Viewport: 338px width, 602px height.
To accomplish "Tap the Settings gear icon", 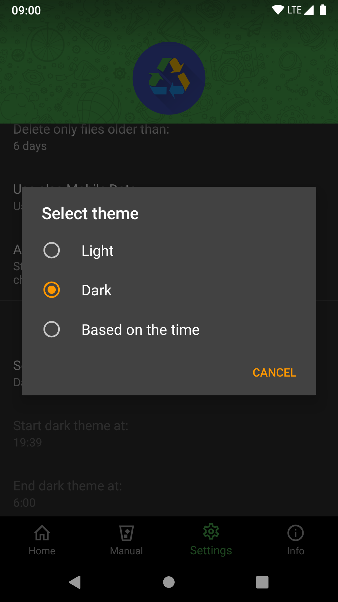I will 211,531.
